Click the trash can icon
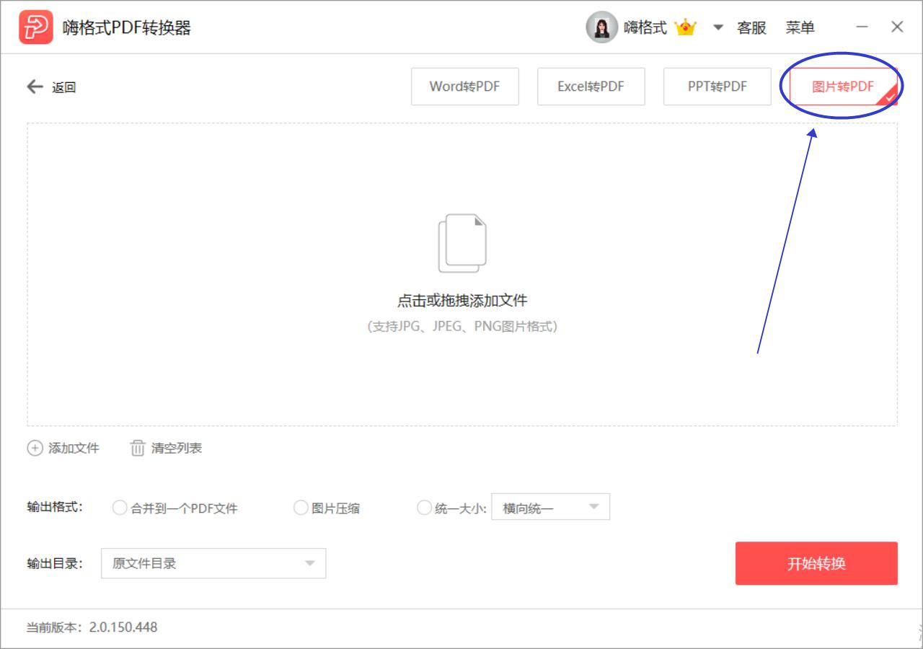This screenshot has height=649, width=923. (138, 448)
